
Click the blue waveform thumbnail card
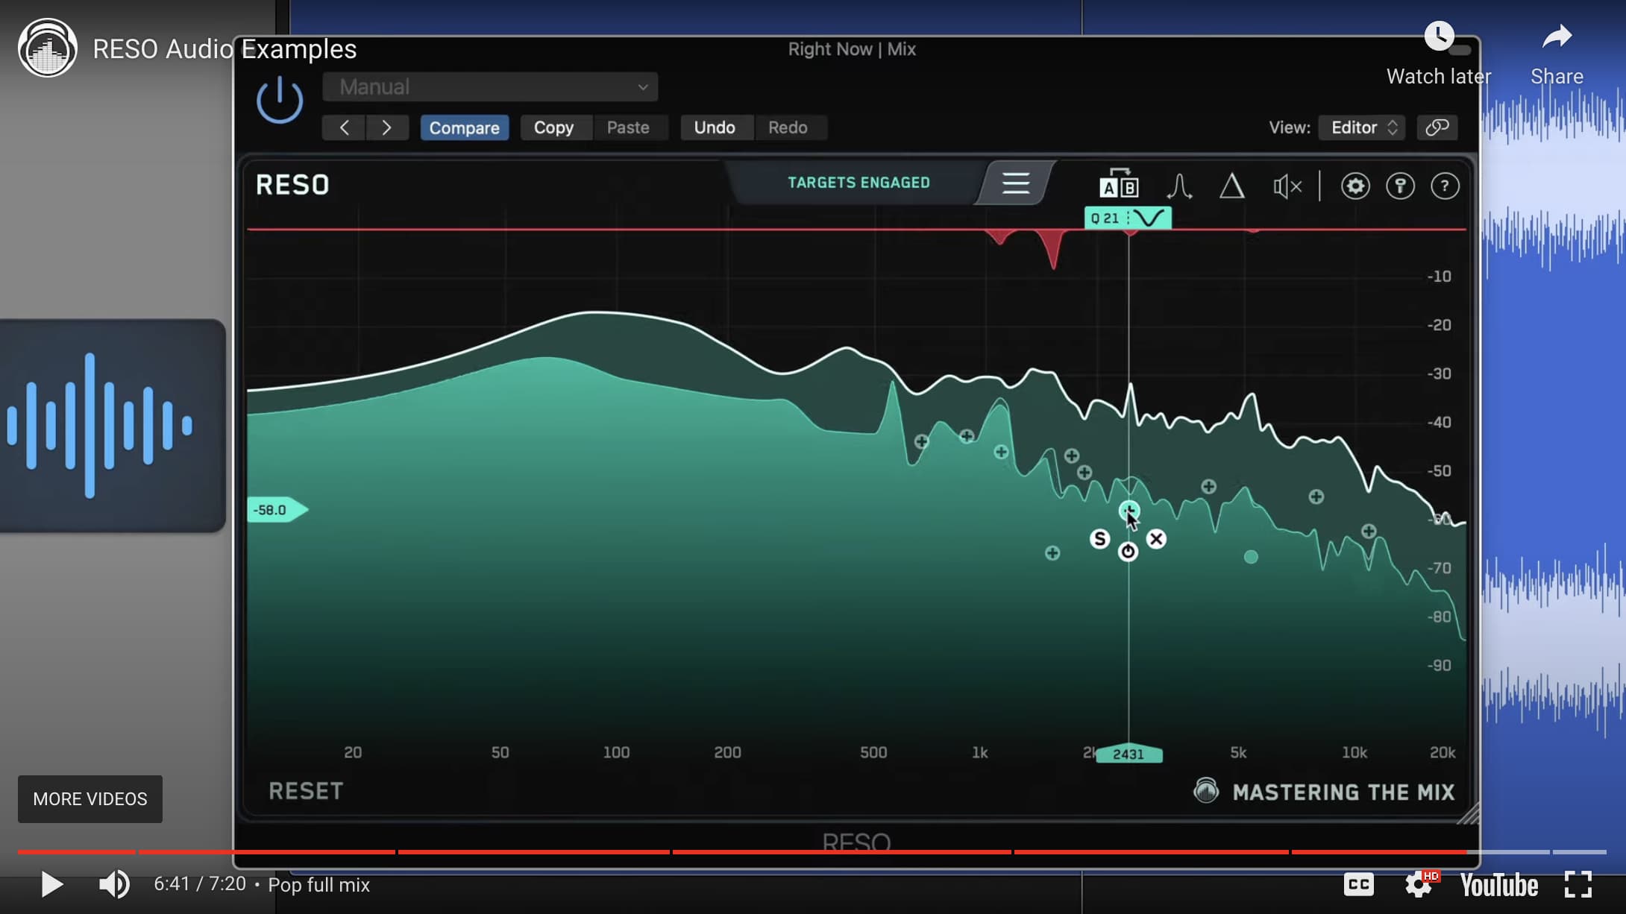(x=112, y=426)
